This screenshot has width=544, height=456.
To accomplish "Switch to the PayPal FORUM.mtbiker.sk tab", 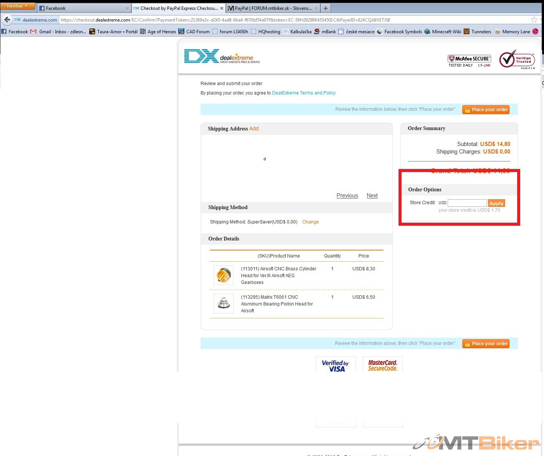I will point(270,8).
